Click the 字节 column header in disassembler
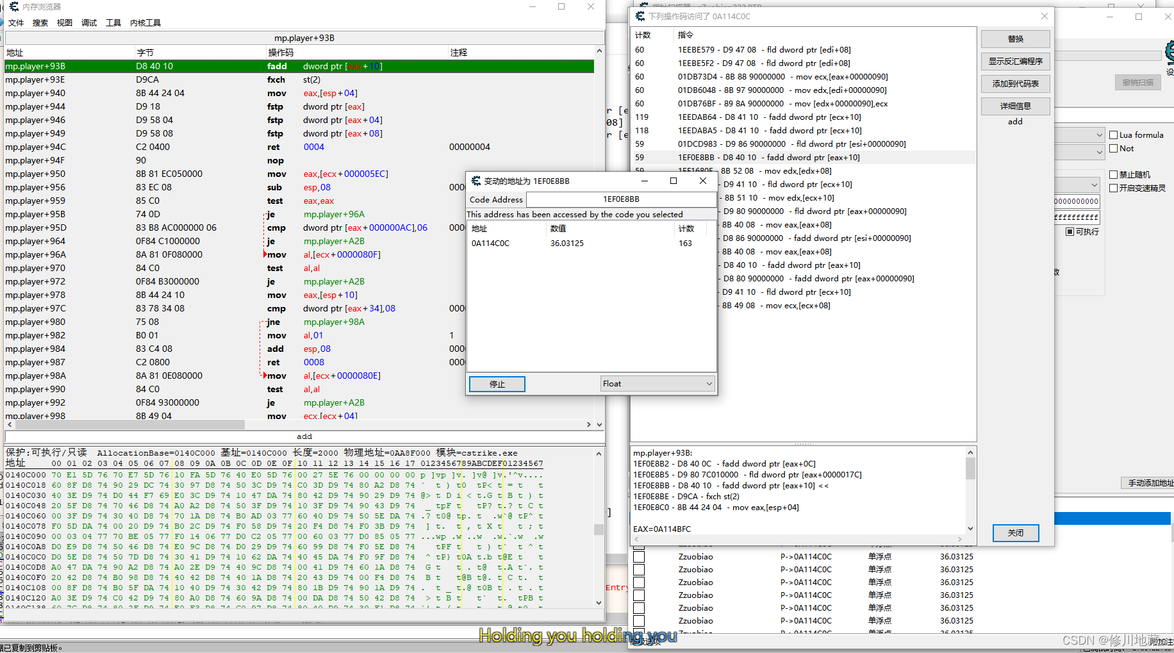Image resolution: width=1174 pixels, height=653 pixels. pyautogui.click(x=200, y=53)
